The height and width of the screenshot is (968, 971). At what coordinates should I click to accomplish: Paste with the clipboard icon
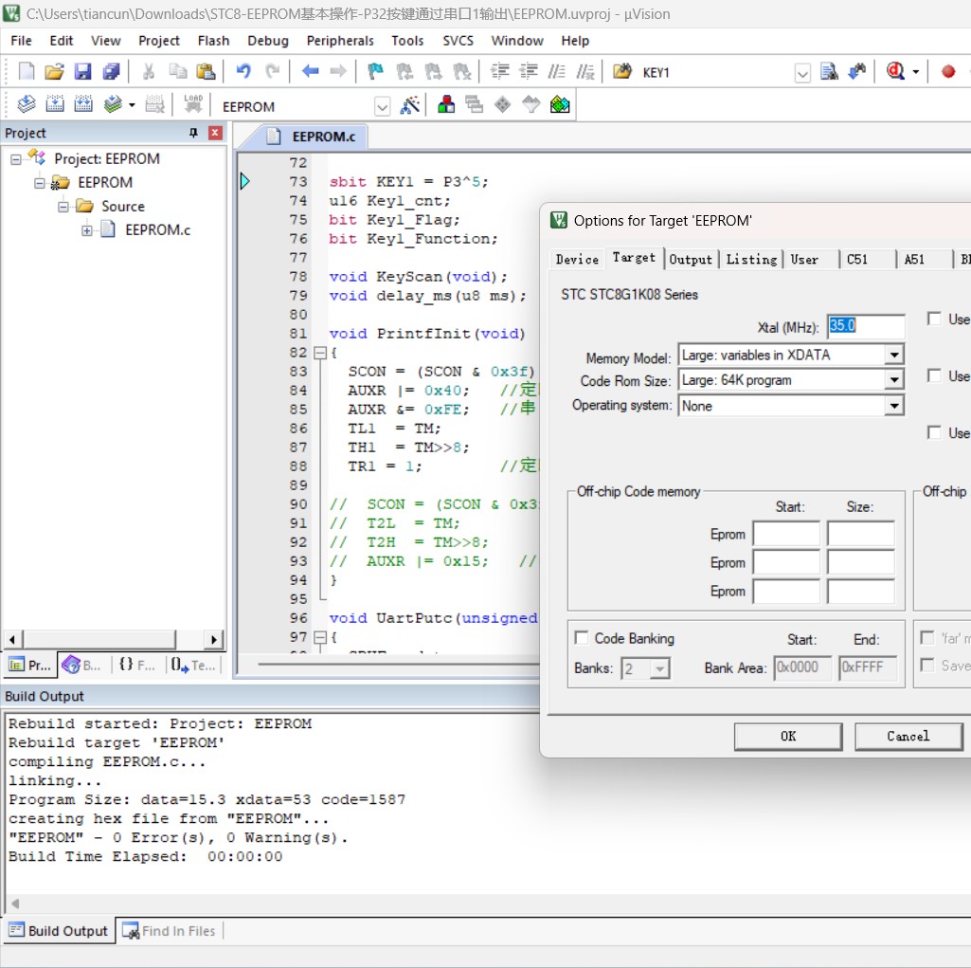(206, 71)
